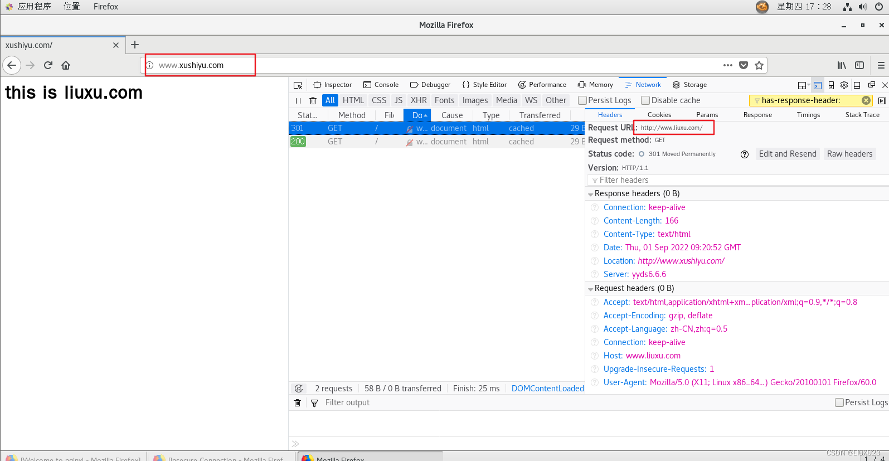The image size is (889, 461).
Task: Open the Cookies tab in request details
Action: coord(659,115)
